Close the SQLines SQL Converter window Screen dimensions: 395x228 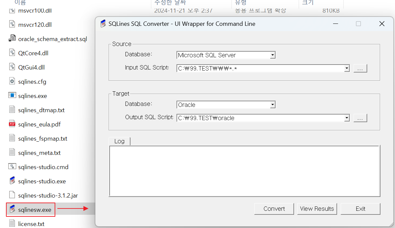coord(382,23)
